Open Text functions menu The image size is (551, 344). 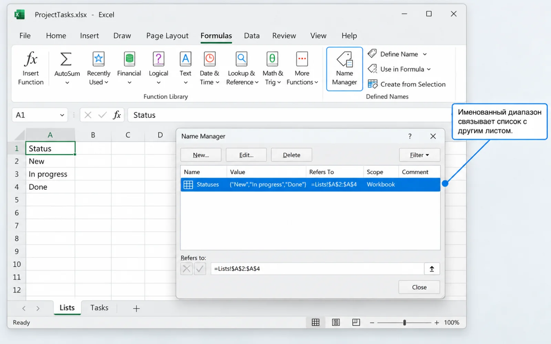(185, 68)
